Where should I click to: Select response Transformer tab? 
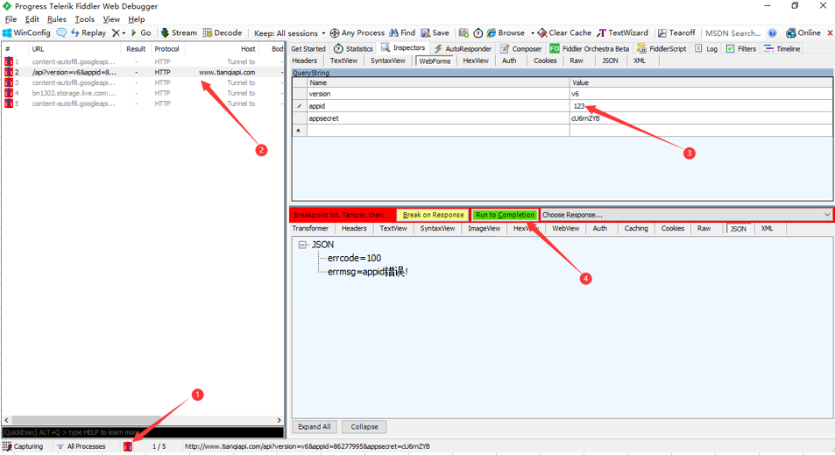(x=310, y=228)
